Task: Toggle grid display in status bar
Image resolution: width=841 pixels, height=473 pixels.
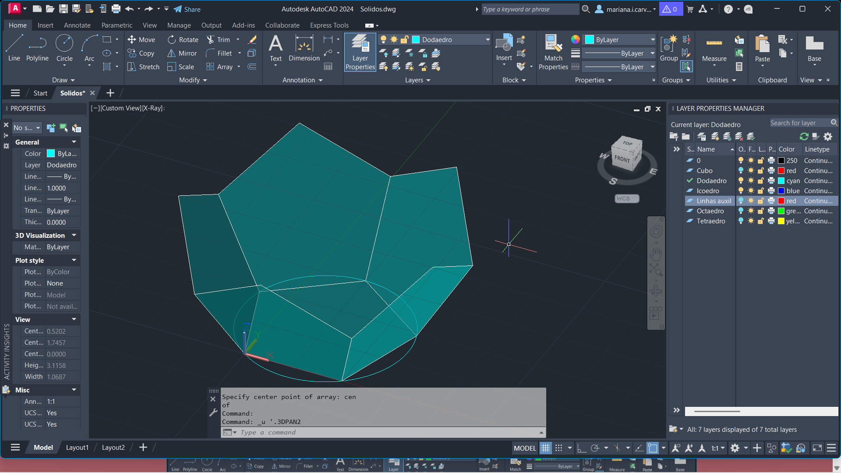Action: pos(545,448)
